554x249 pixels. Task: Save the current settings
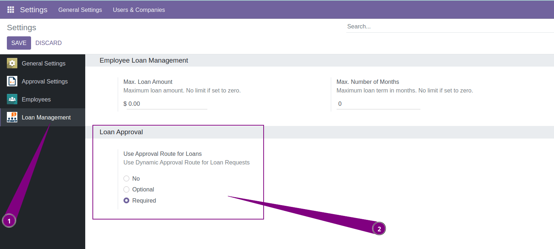[x=19, y=42]
